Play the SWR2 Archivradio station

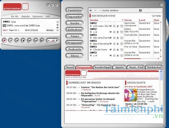(91, 26)
